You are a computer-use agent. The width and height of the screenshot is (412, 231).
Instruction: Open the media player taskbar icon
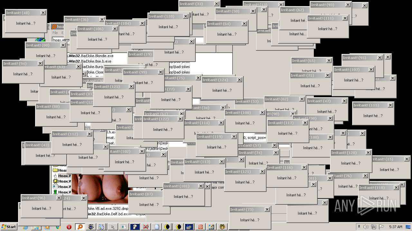[x=47, y=228]
